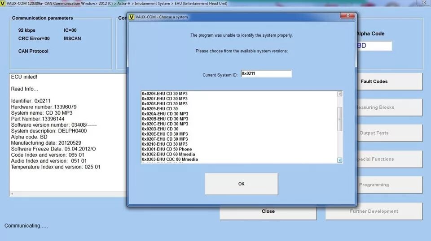This screenshot has height=241, width=431.
Task: Click 'Manufacturing date: 20120529' log line
Action: [46, 143]
